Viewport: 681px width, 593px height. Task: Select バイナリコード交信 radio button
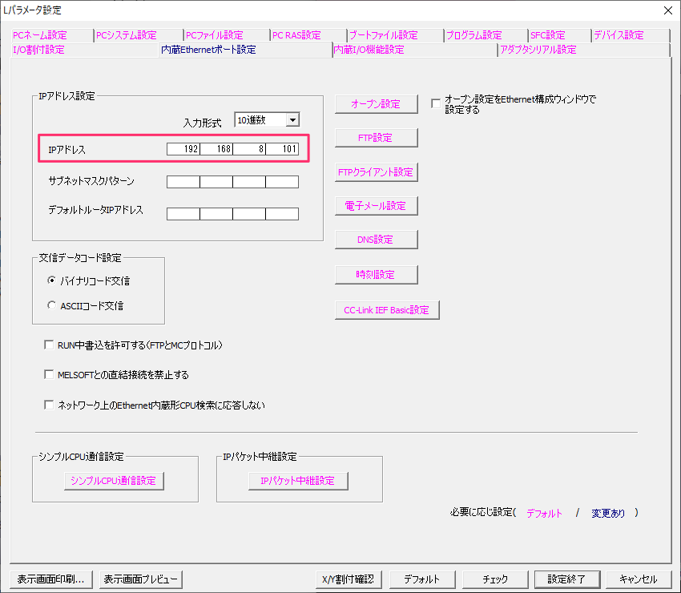click(x=52, y=281)
